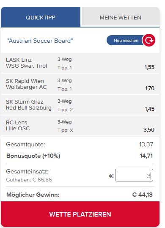Screen dimensions: 165x228
Task: Click Tipp: X on the Lens match
Action: tap(65, 130)
